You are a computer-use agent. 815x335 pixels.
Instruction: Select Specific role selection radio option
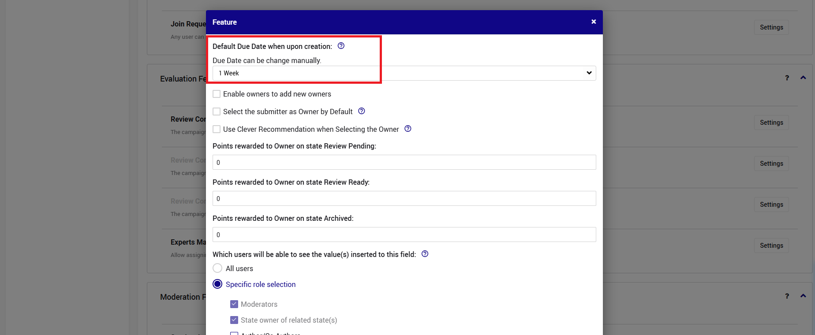coord(217,284)
